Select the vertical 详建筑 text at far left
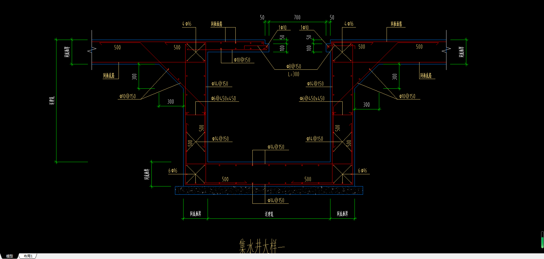Image resolution: width=544 pixels, height=259 pixels. pyautogui.click(x=52, y=101)
